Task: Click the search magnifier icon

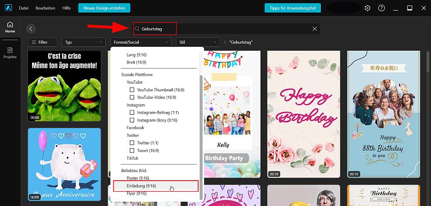Action: click(137, 29)
